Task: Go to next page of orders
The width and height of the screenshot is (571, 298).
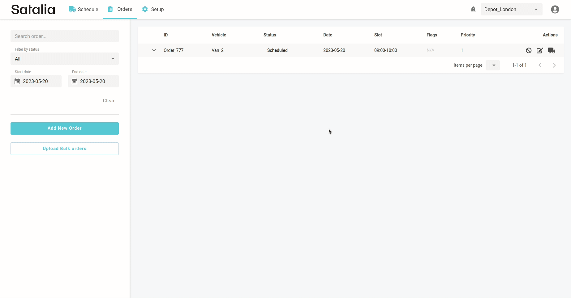Action: click(554, 65)
